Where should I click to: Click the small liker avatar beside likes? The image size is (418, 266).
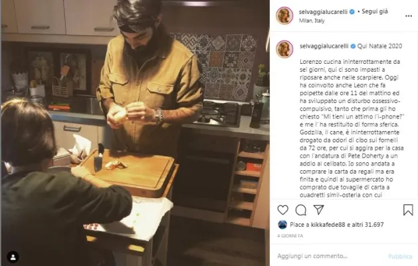282,225
